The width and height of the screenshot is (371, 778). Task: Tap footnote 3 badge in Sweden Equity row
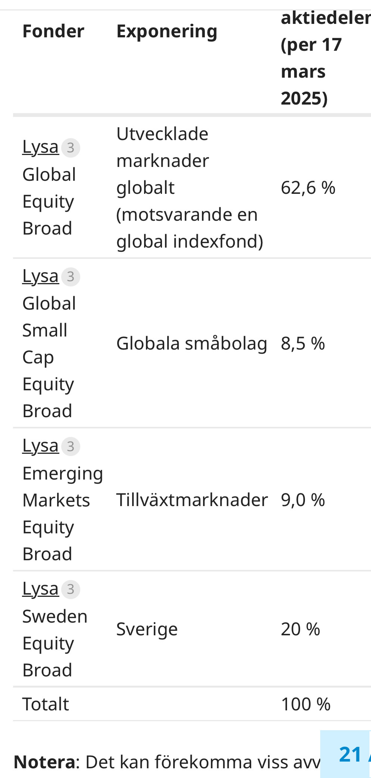coord(71,589)
